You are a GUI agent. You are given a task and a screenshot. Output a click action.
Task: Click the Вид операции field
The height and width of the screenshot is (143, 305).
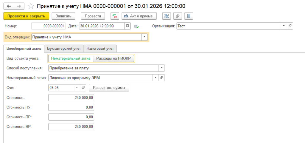(87, 37)
